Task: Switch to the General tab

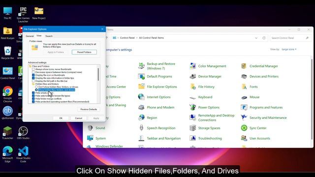Action: click(x=30, y=36)
